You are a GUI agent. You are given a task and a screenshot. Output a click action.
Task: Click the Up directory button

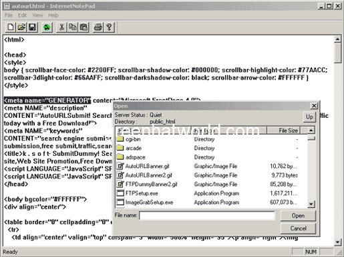click(309, 117)
